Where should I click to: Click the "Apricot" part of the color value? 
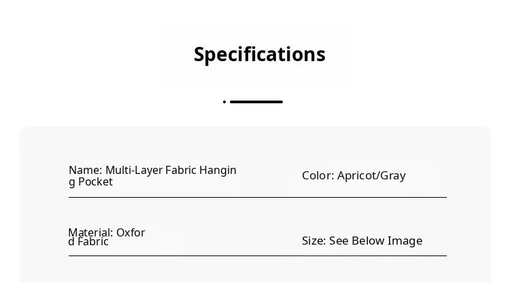[357, 176]
